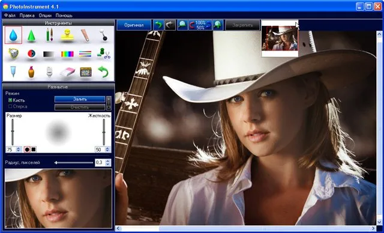Open the Правка menu

pos(27,15)
